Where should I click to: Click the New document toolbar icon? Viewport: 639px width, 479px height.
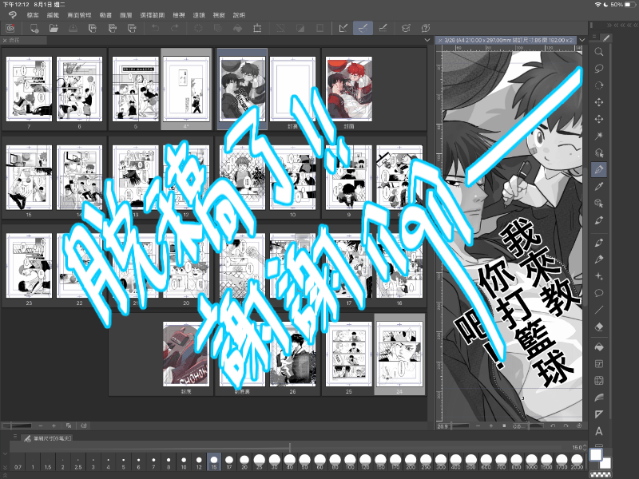tap(34, 28)
